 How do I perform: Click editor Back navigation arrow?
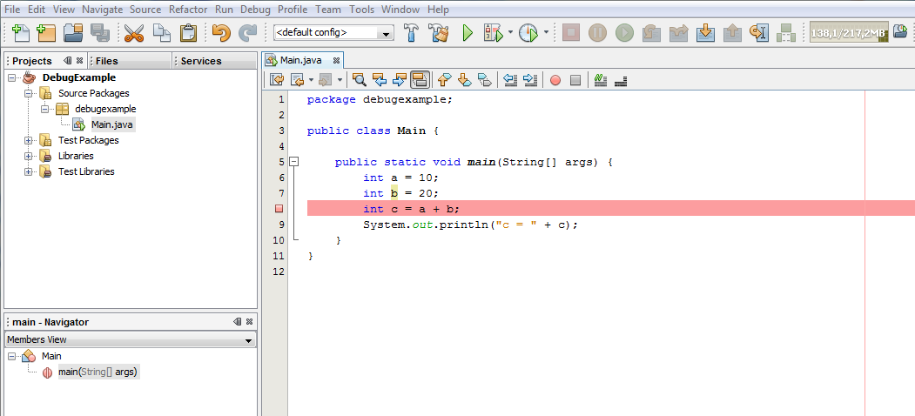298,80
